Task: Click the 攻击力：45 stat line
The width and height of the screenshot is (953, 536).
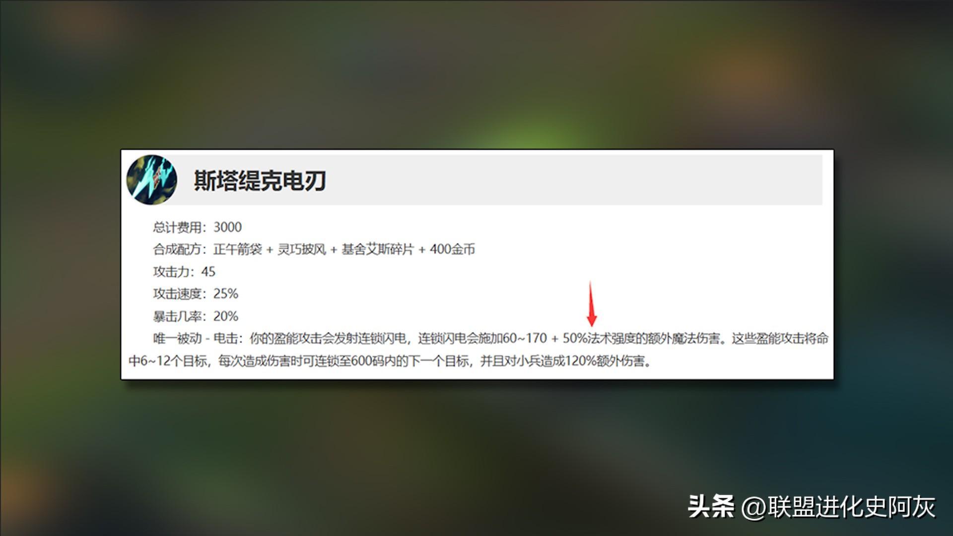Action: click(184, 271)
